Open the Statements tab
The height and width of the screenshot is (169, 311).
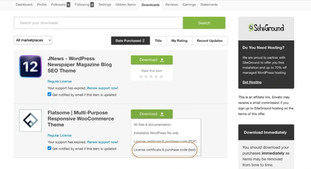pos(209,5)
